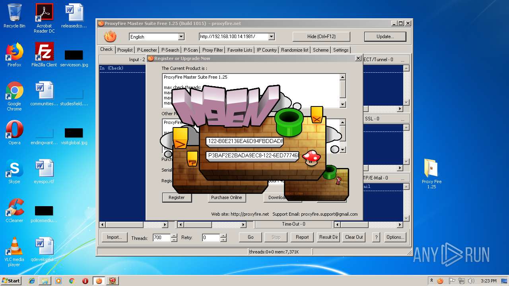
Task: Click the Windows Start button
Action: [x=11, y=281]
